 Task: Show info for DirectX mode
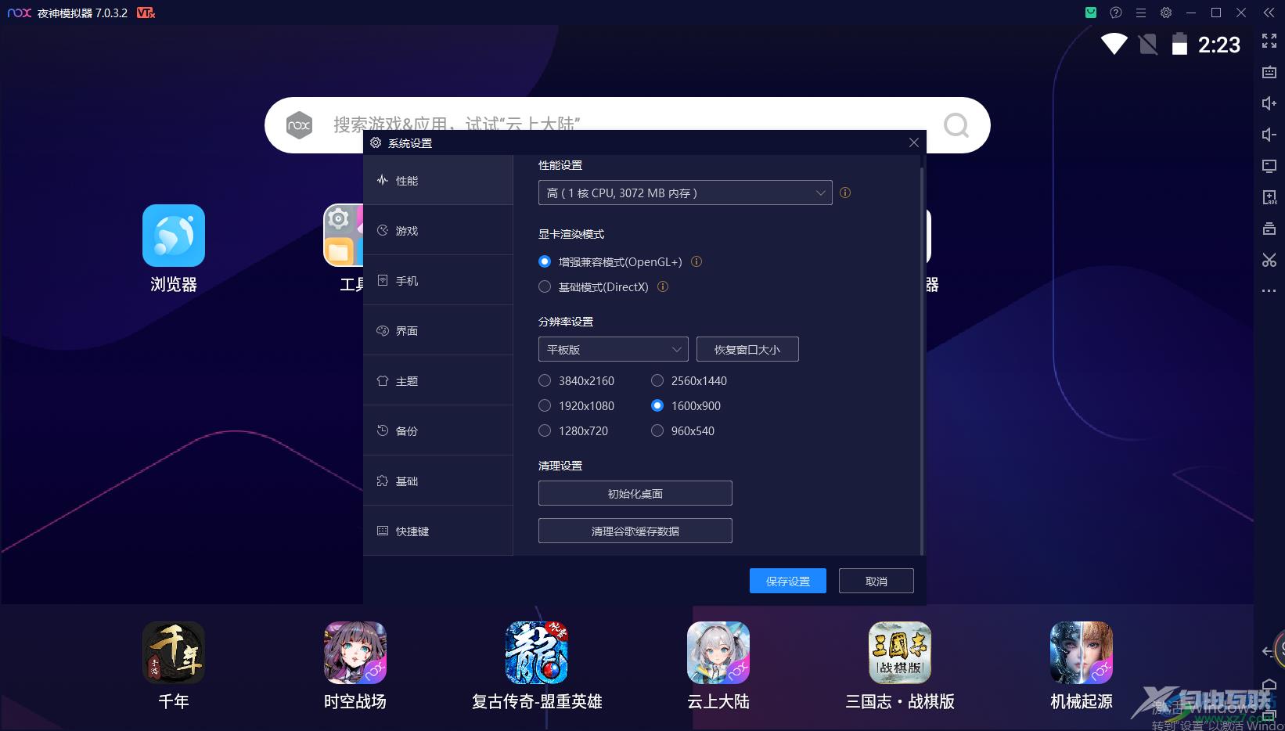(x=663, y=286)
